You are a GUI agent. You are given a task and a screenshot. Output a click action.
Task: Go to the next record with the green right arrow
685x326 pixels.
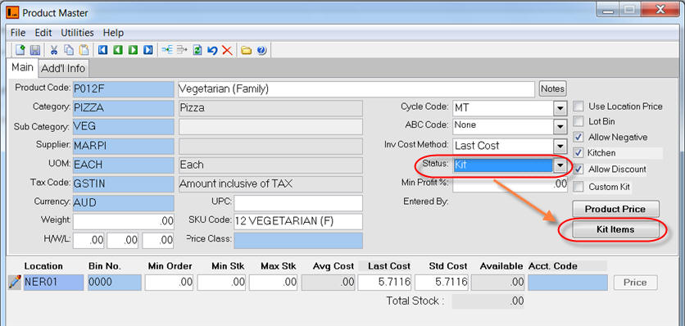coord(133,50)
